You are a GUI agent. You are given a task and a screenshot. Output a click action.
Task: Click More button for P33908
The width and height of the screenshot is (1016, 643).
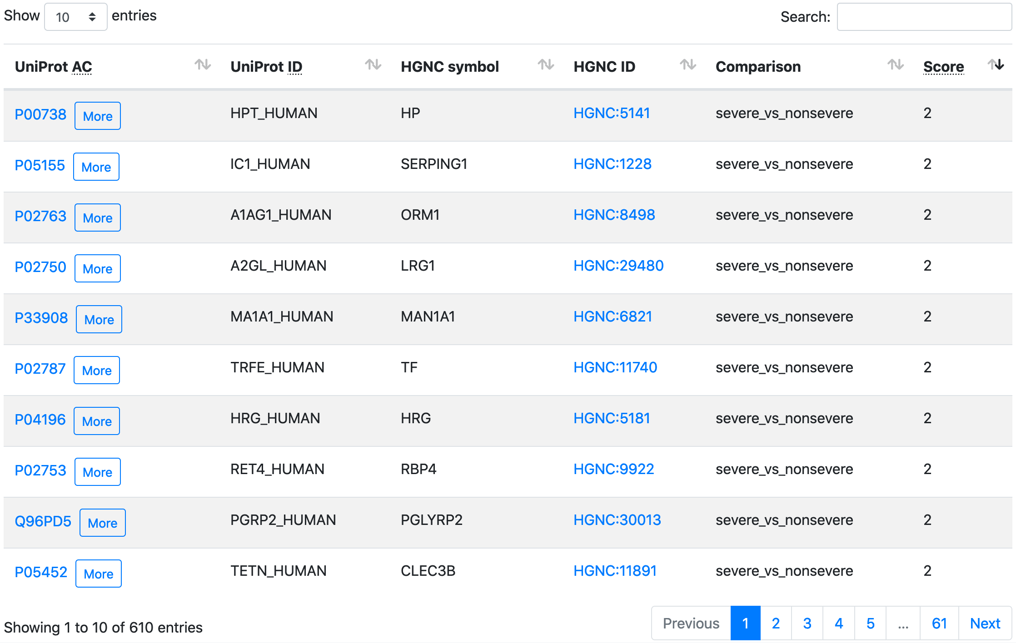[99, 319]
